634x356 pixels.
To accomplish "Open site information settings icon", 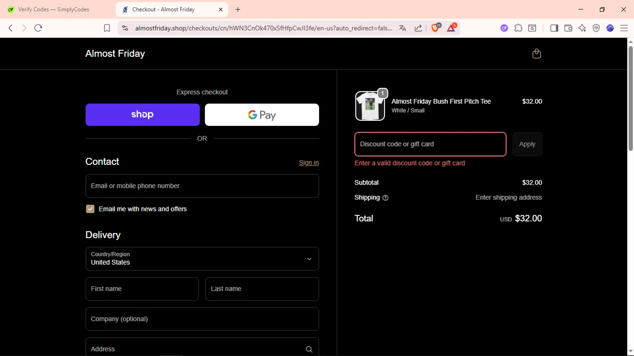I will click(x=125, y=28).
